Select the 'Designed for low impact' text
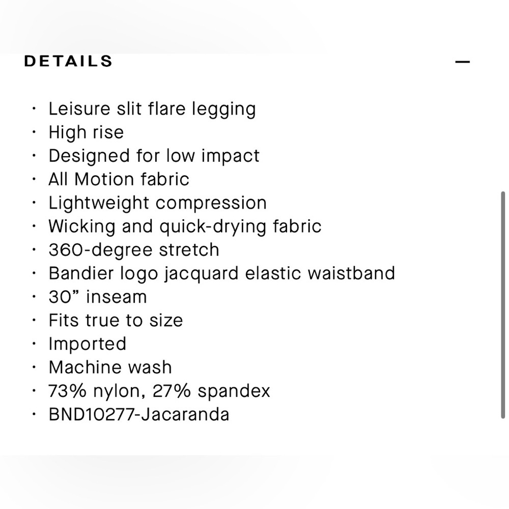Image resolution: width=509 pixels, height=509 pixels. point(154,156)
